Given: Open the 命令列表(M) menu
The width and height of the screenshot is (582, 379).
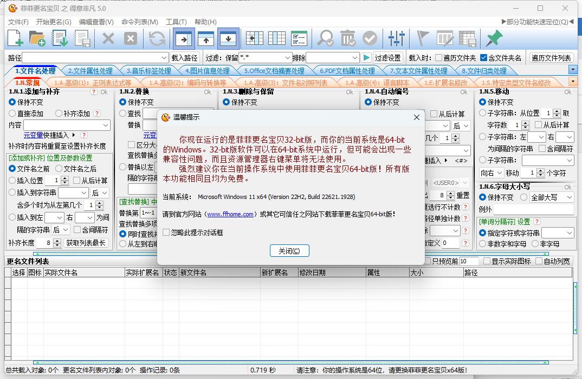Looking at the screenshot, I should pos(139,22).
